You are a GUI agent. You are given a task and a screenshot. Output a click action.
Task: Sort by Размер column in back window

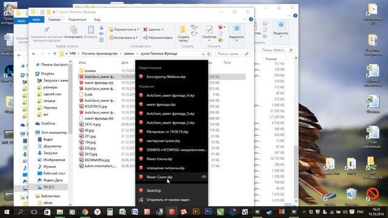[271, 59]
